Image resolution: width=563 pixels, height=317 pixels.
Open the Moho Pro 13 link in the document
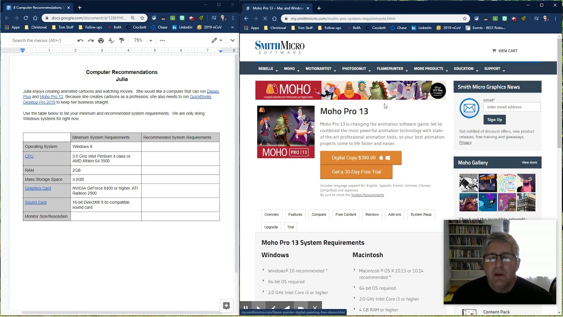51,96
